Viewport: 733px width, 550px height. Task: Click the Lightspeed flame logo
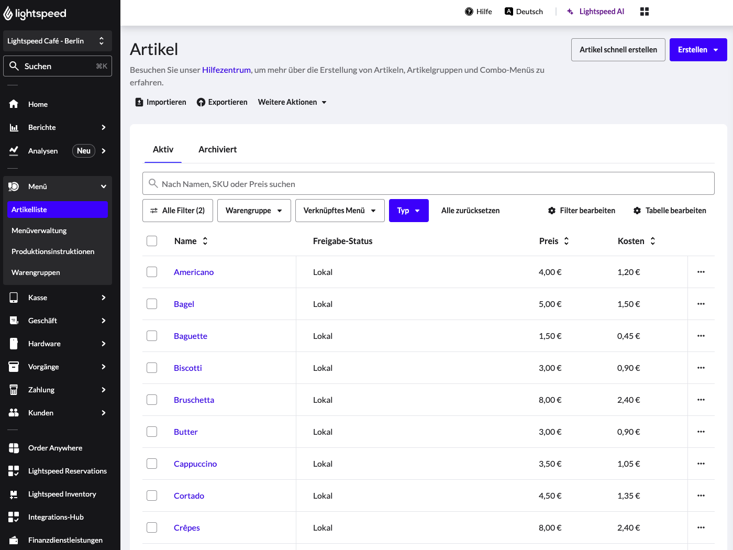click(x=8, y=14)
